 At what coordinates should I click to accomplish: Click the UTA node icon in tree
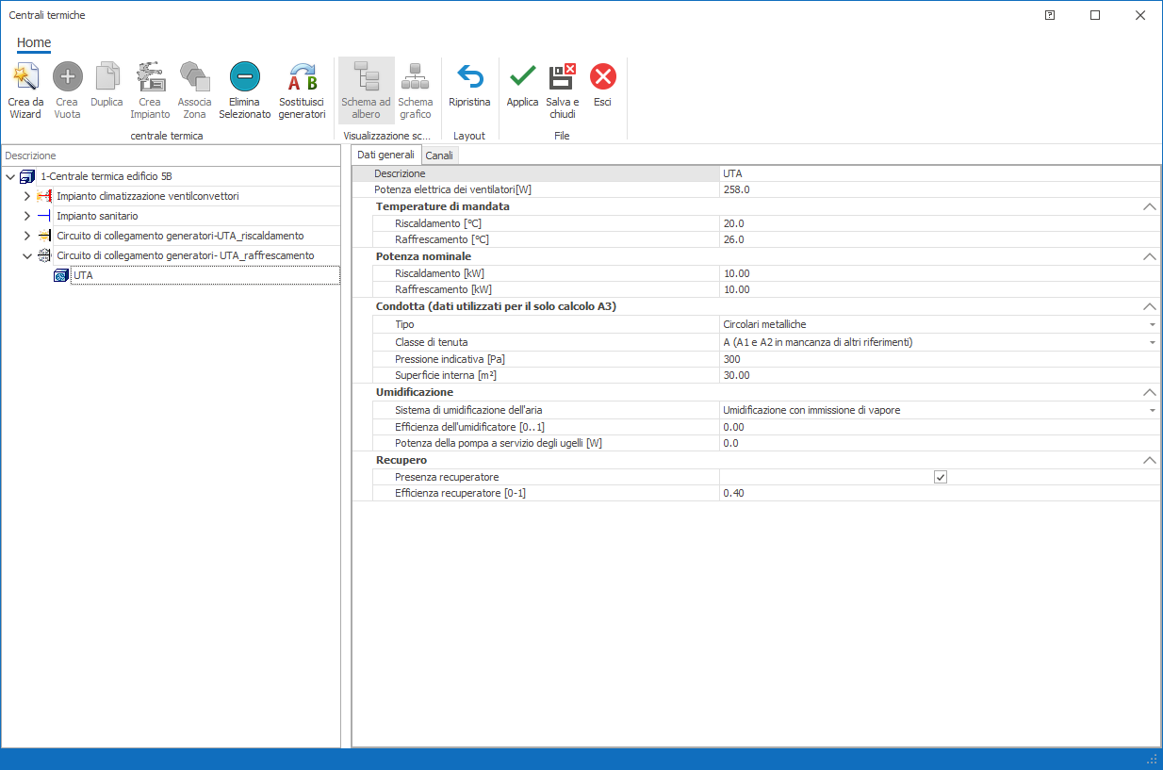click(61, 275)
